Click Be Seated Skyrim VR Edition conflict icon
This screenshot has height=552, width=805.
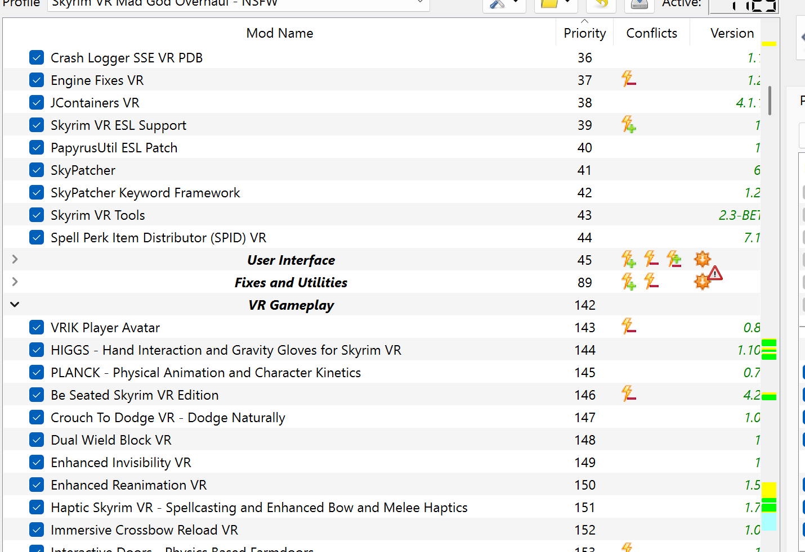(629, 393)
